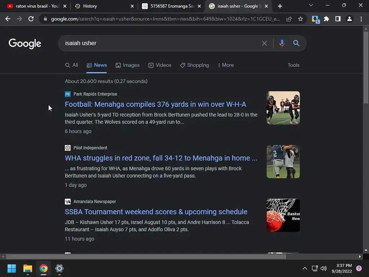Screen dimensions: 369x277
Task: Switch to Images results
Action: (x=128, y=65)
